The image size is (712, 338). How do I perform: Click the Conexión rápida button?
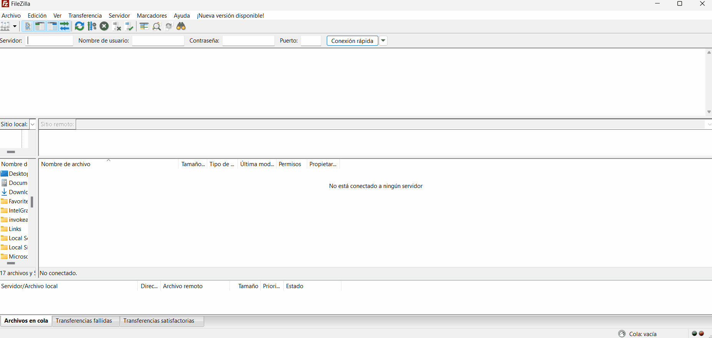coord(352,41)
